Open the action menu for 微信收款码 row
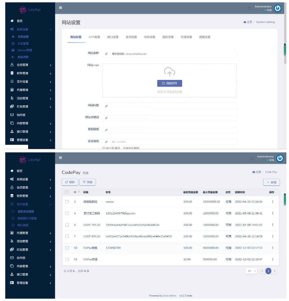Screen dimensions: 289x301 click(273, 202)
